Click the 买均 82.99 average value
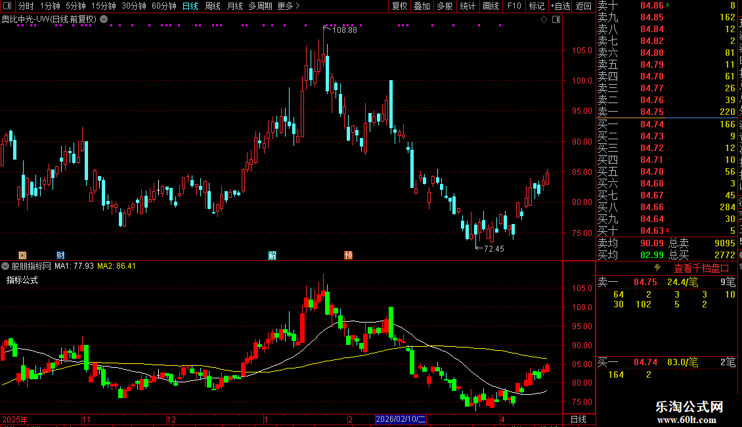This screenshot has width=742, height=427. point(652,255)
